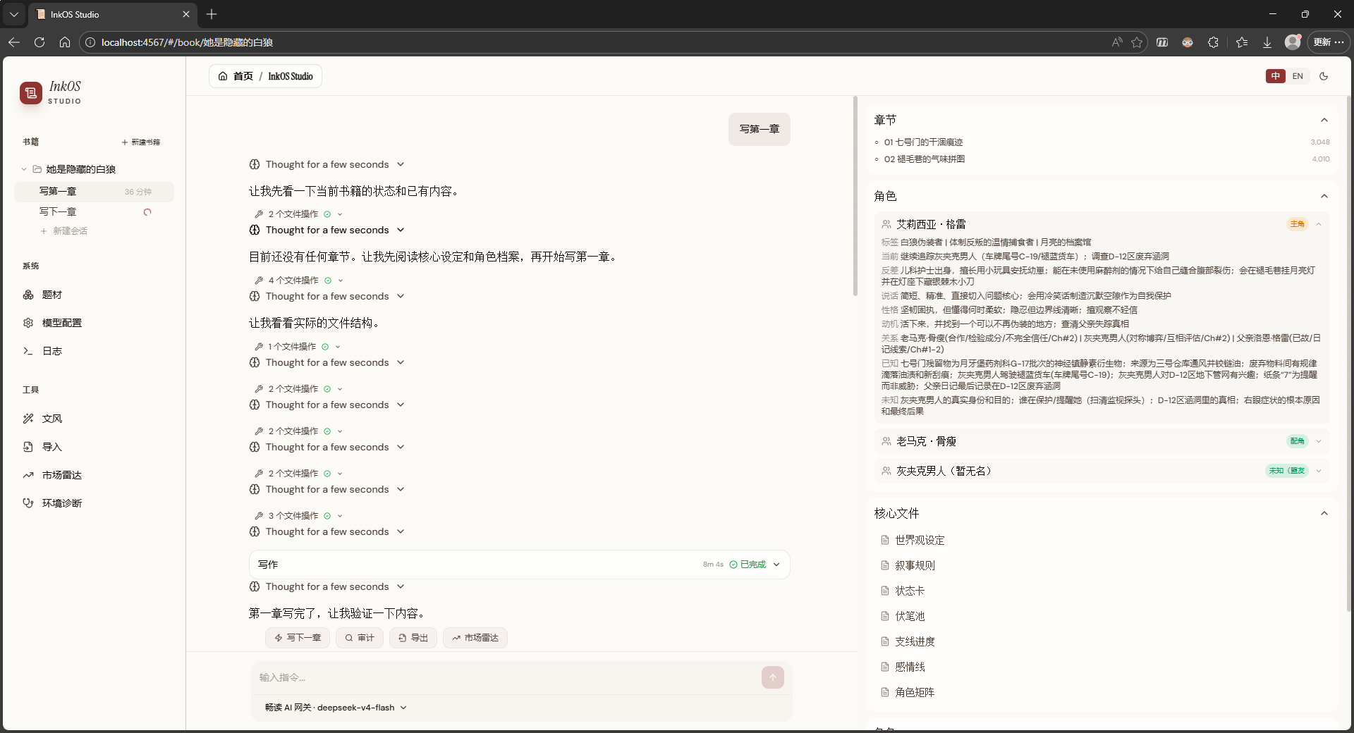Expand the 3 个文件操作 entry
Image resolution: width=1354 pixels, height=733 pixels.
(x=298, y=516)
